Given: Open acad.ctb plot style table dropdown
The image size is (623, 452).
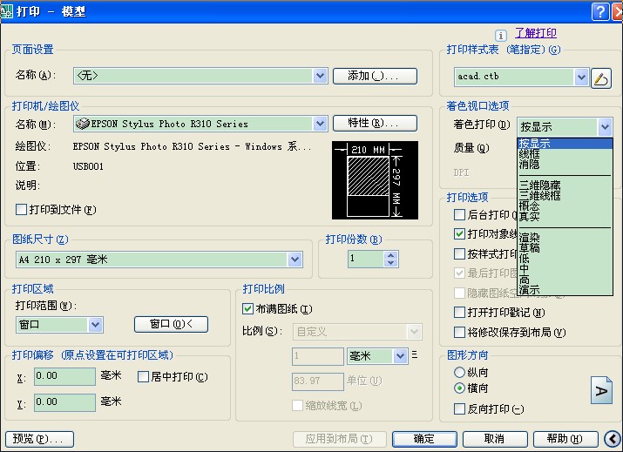Looking at the screenshot, I should (581, 77).
